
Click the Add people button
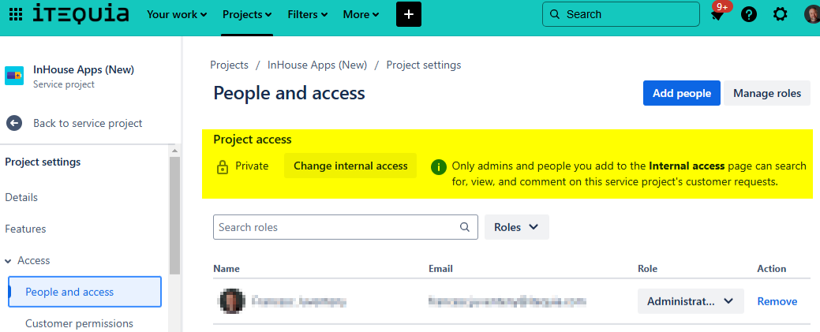pyautogui.click(x=682, y=93)
